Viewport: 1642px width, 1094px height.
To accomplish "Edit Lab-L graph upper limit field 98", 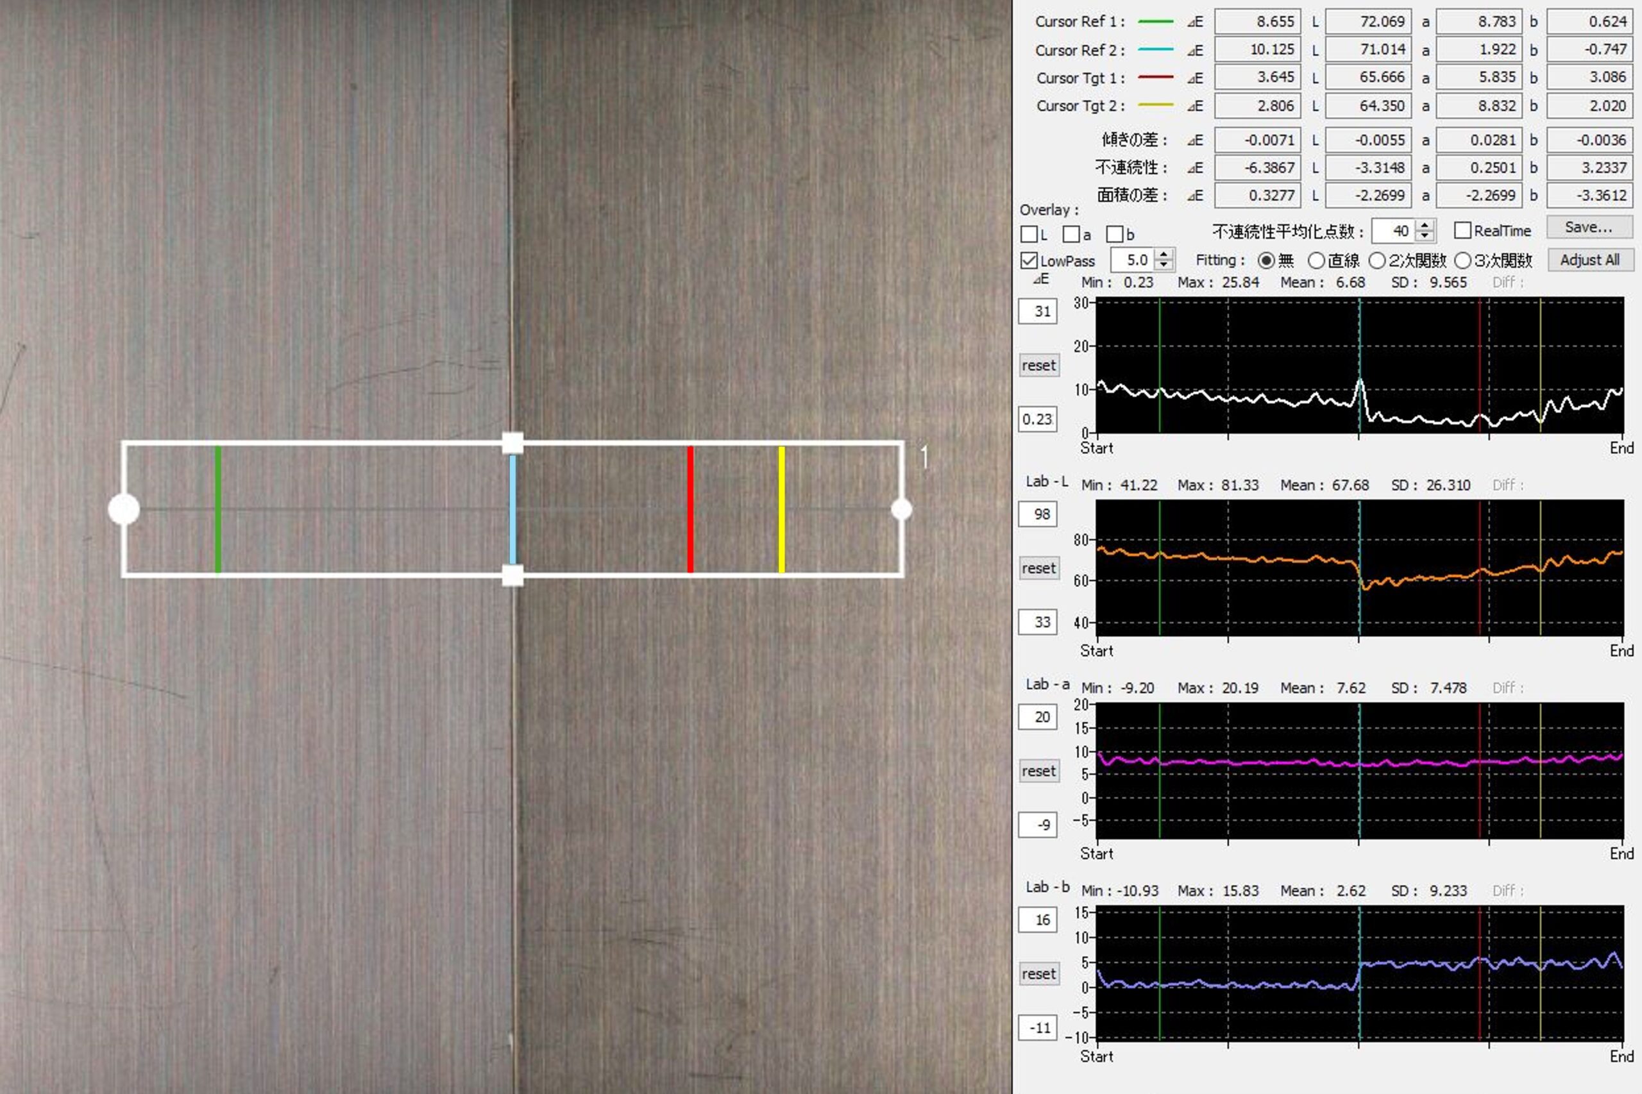I will pos(1038,514).
